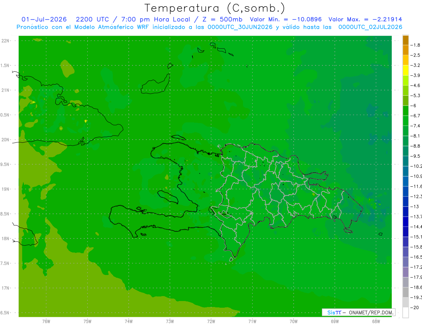422x326 pixels.
Task: Click the '76W' longitude label
Action: [x=46, y=321]
